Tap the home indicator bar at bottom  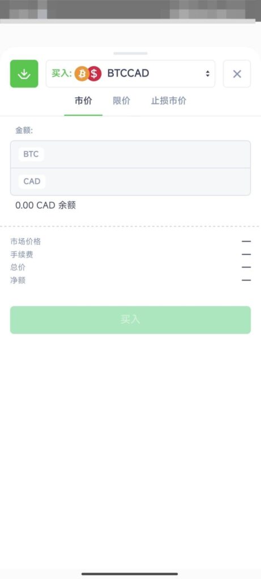click(130, 574)
